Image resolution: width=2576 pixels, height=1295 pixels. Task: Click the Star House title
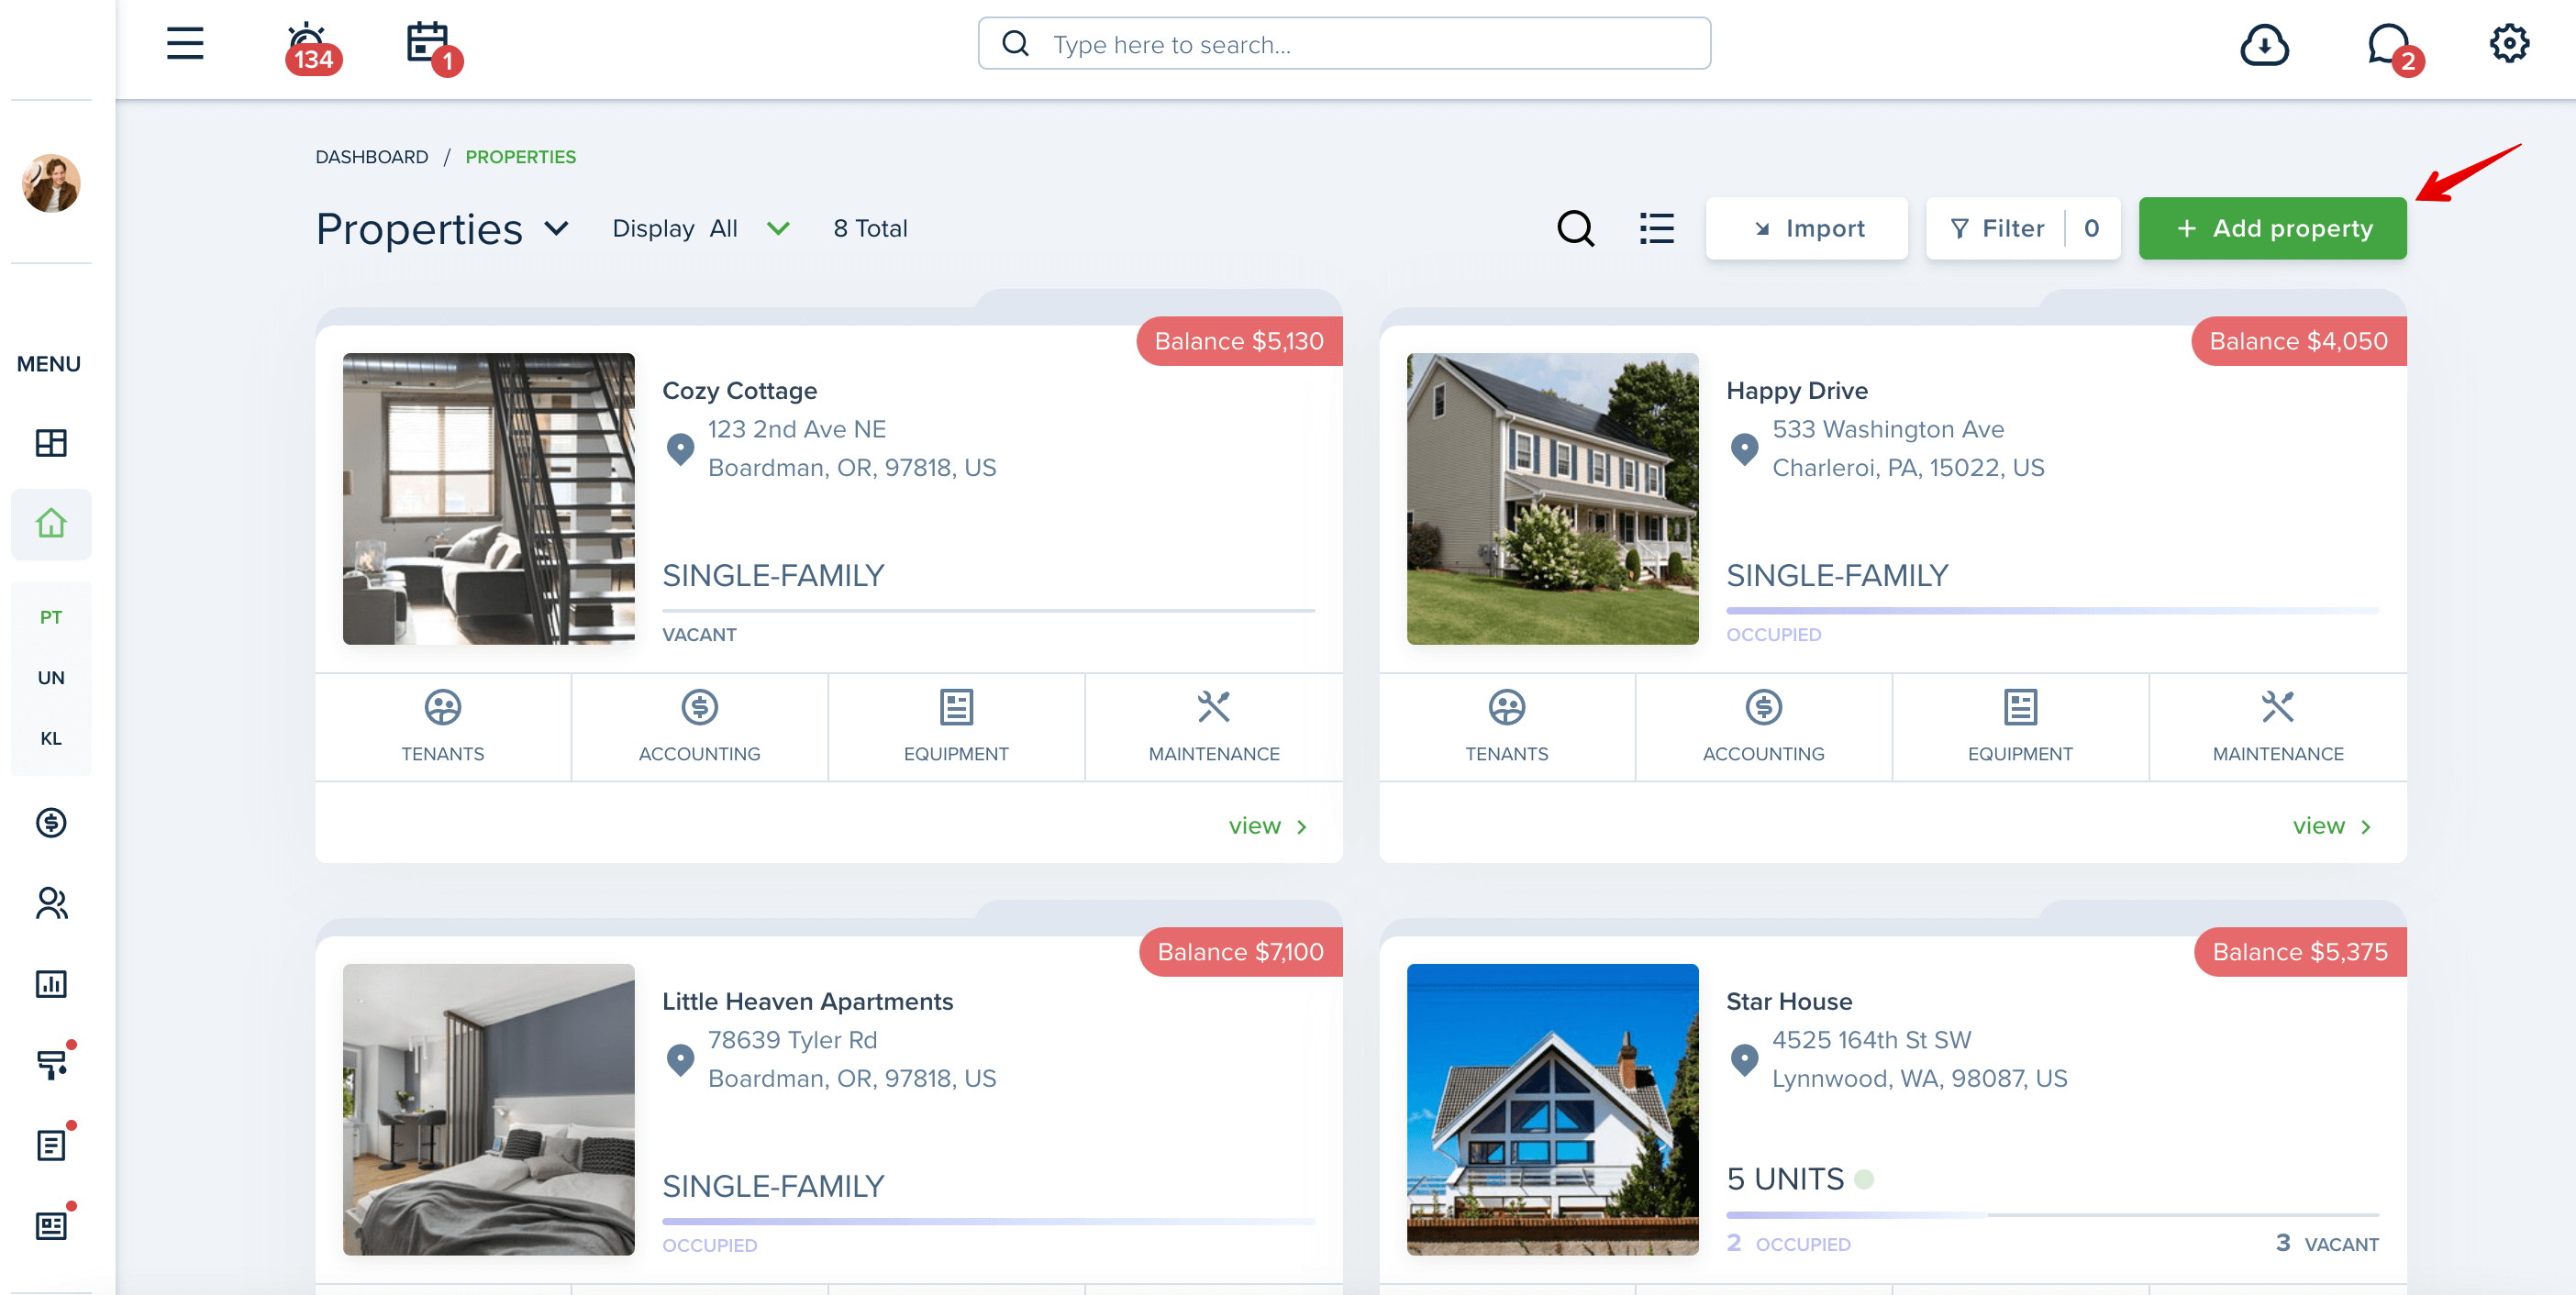click(x=1789, y=1002)
